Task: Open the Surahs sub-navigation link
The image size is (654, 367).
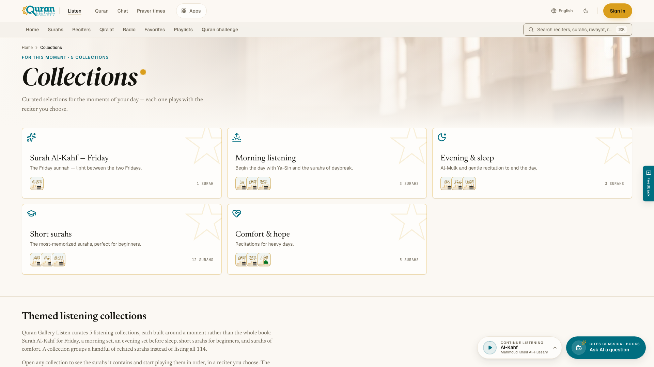Action: tap(56, 30)
